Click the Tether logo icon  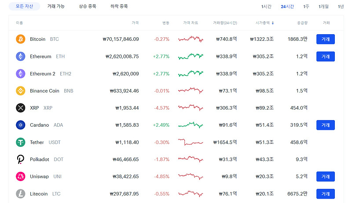(21, 142)
